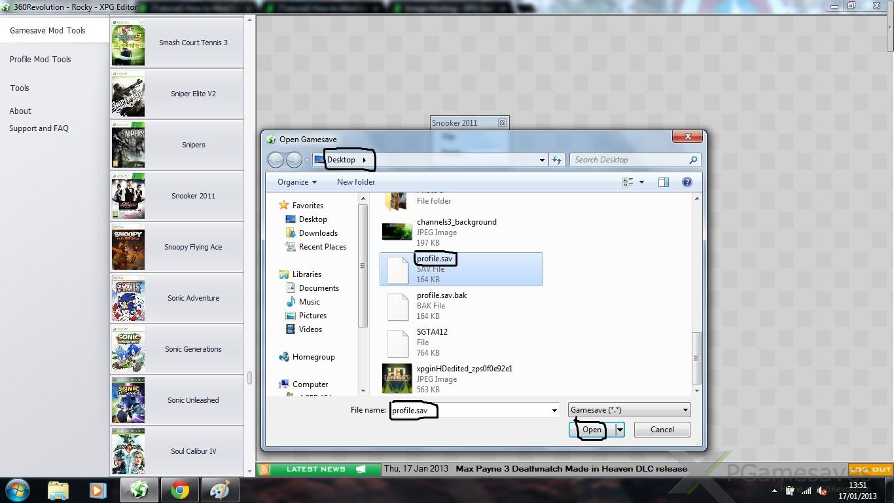
Task: Click the Open button
Action: [591, 430]
